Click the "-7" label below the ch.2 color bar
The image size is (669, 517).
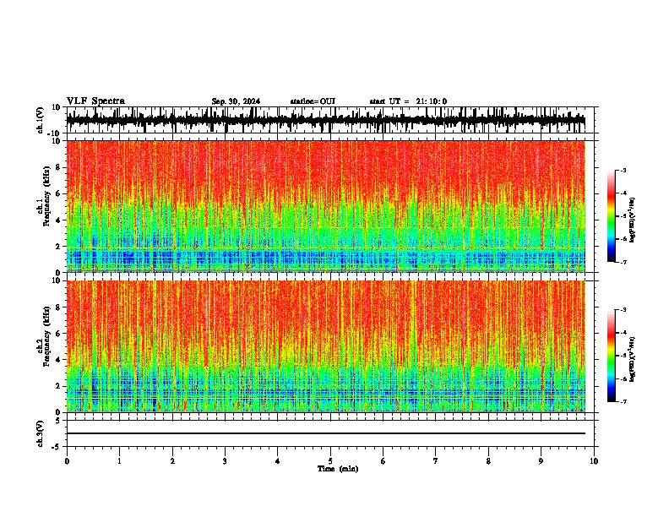click(x=623, y=402)
